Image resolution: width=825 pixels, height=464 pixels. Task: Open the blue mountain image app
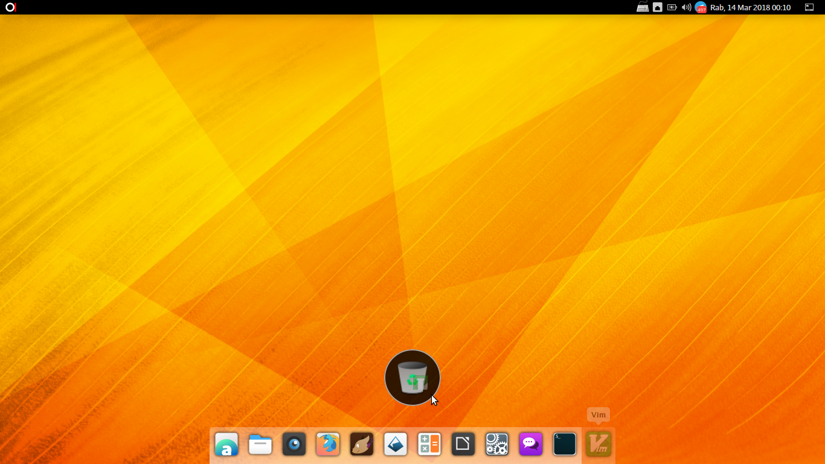pos(396,445)
